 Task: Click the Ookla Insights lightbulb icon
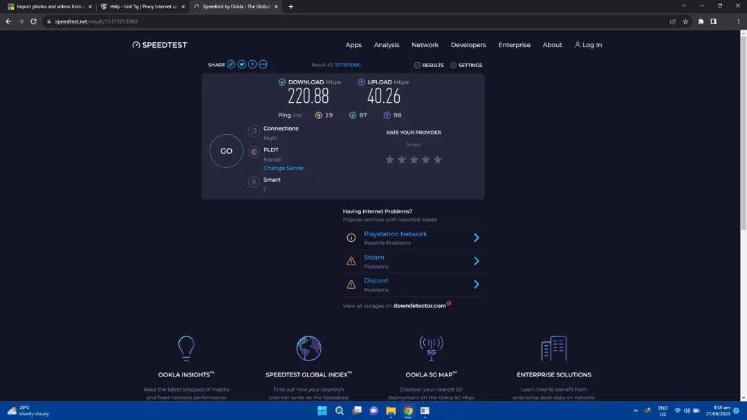click(x=186, y=348)
